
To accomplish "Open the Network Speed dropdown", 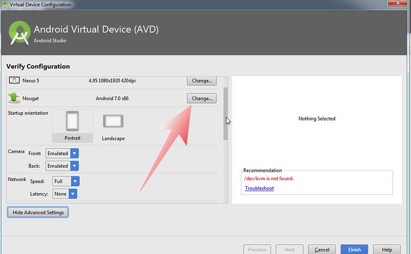I will coord(66,181).
